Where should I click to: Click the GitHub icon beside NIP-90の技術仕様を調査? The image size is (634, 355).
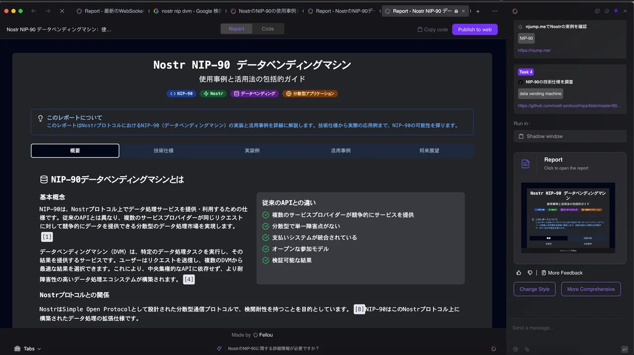pyautogui.click(x=521, y=82)
